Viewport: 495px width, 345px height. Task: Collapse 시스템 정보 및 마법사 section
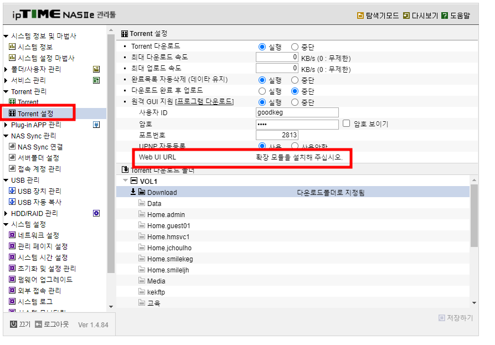6,36
